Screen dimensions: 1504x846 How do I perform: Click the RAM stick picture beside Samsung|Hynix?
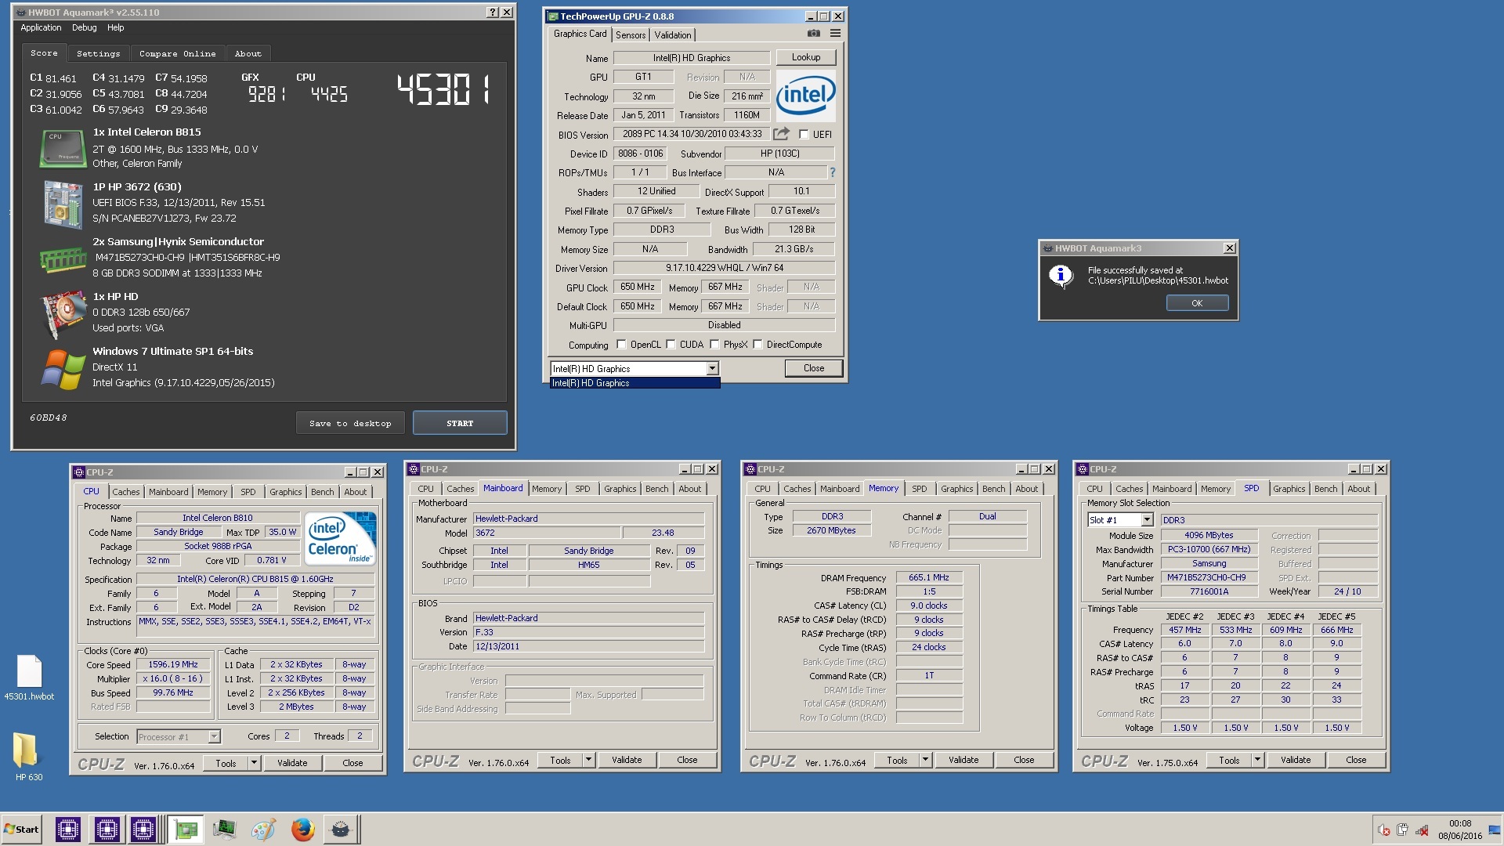(x=63, y=258)
